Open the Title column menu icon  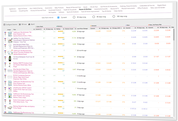(34, 29)
